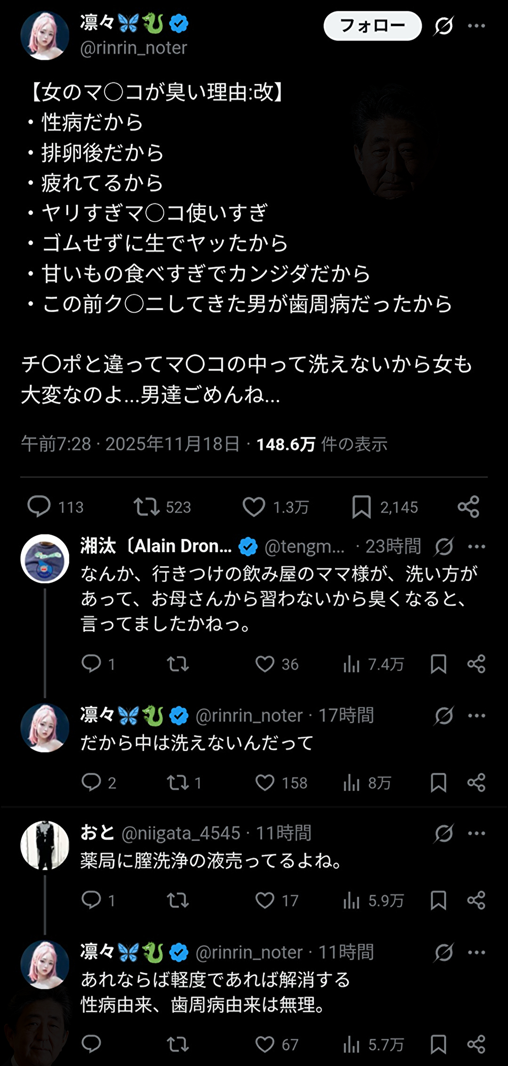Bookmark おと's reply about 薬局
The height and width of the screenshot is (1066, 508).
pos(438,900)
